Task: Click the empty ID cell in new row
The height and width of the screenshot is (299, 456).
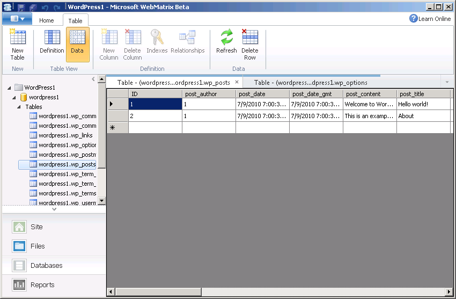Action: point(155,128)
